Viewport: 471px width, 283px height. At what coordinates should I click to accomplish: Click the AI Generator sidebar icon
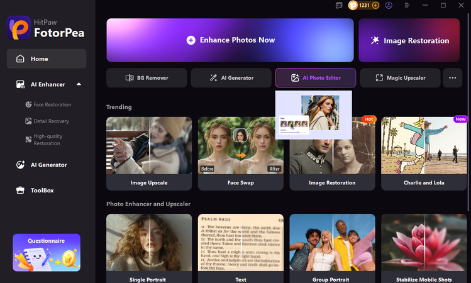[20, 165]
